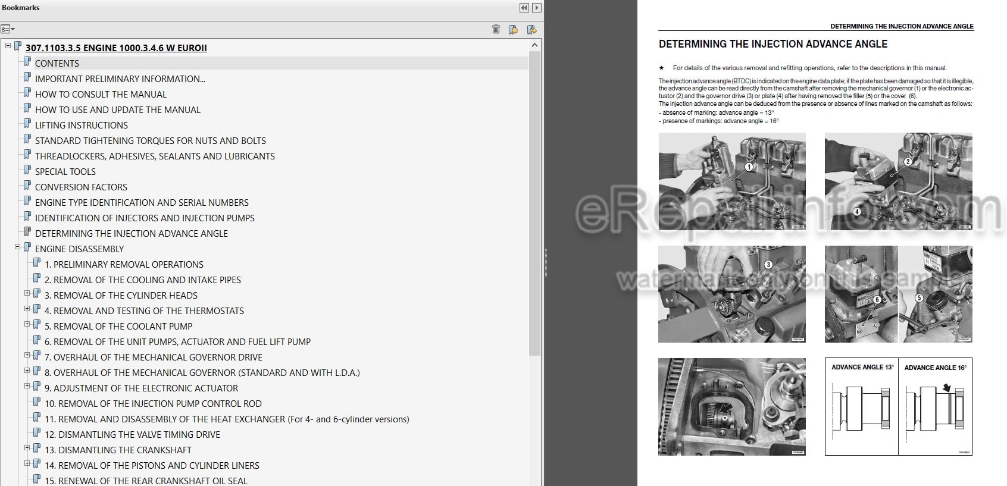Click the bookmark icon beside 1. PRELIMINARY REMOVAL OPERATIONS
The image size is (1007, 486).
tap(36, 263)
